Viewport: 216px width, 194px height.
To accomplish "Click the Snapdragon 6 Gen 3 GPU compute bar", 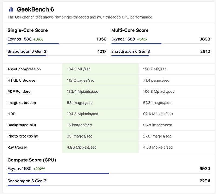I will [x=109, y=185].
